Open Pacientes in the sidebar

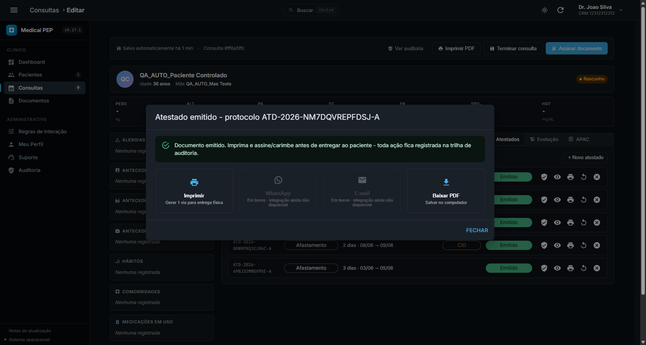45,75
